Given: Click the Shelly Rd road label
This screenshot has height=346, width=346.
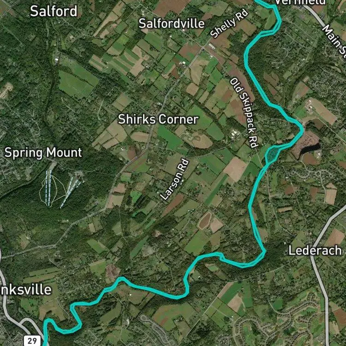Looking at the screenshot, I should point(229,24).
